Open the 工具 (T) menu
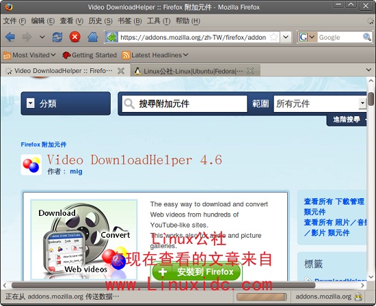This screenshot has width=376, height=306. click(x=159, y=21)
